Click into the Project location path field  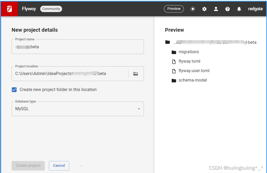tap(70, 74)
